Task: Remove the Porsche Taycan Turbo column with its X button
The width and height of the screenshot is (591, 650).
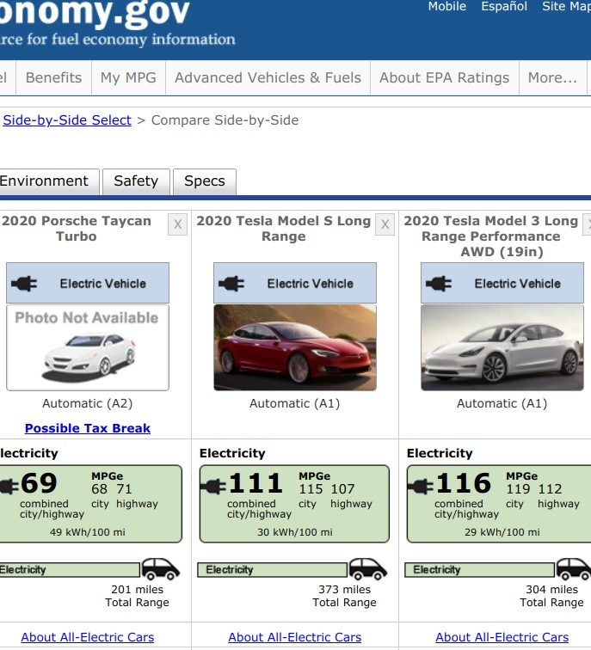Action: [177, 224]
